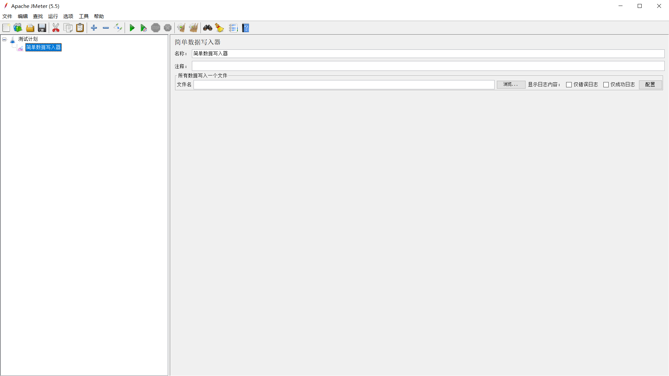Collapse the 测试计划 tree node

coord(5,39)
